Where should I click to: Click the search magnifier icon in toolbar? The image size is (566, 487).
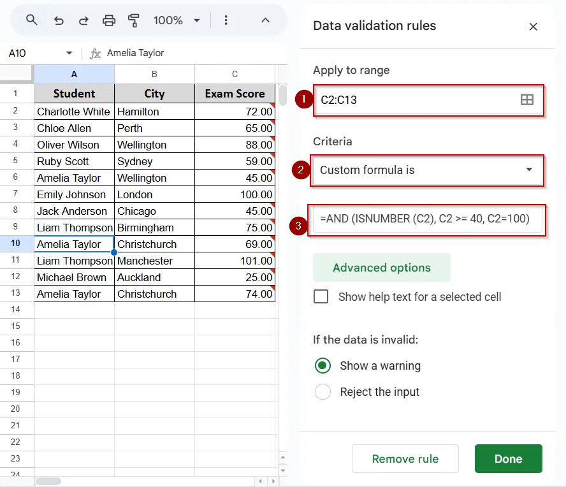(x=32, y=20)
